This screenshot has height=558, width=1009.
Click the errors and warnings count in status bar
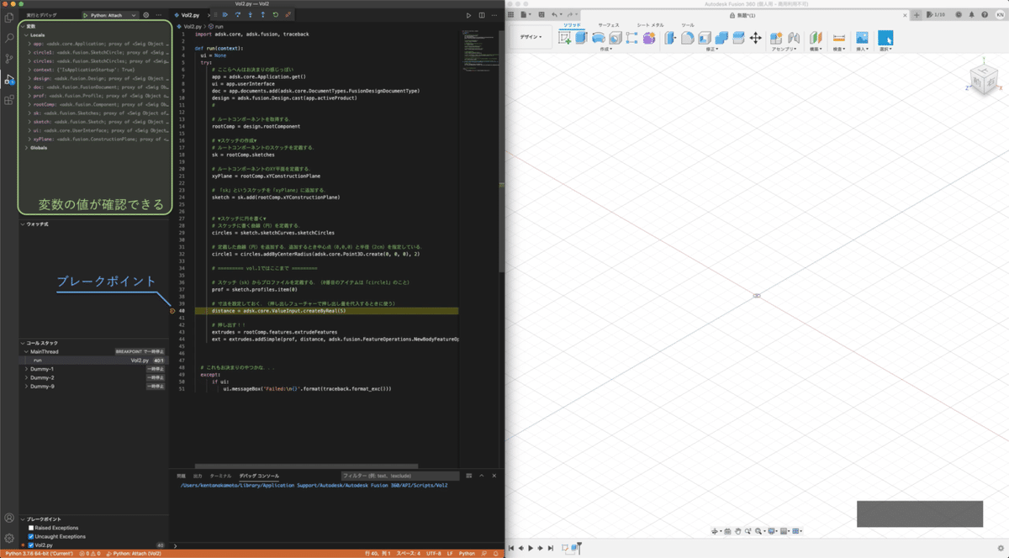89,554
